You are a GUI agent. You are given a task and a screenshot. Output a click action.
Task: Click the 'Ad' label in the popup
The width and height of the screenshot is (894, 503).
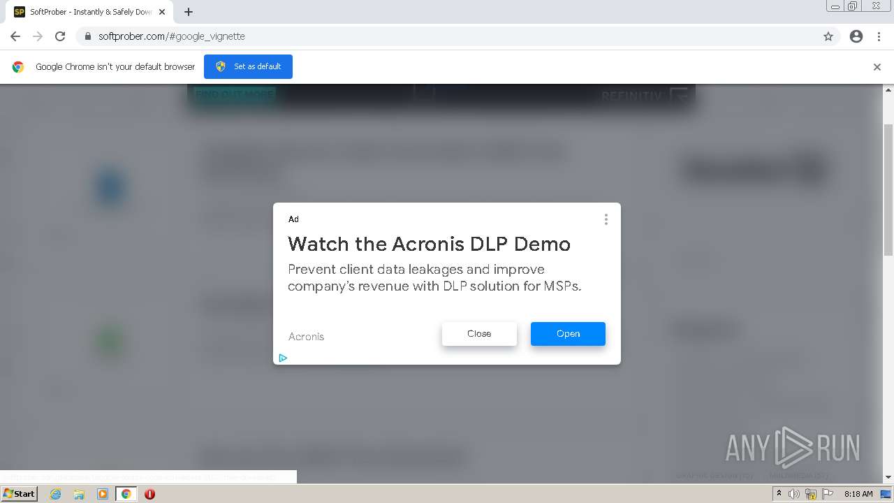[293, 219]
